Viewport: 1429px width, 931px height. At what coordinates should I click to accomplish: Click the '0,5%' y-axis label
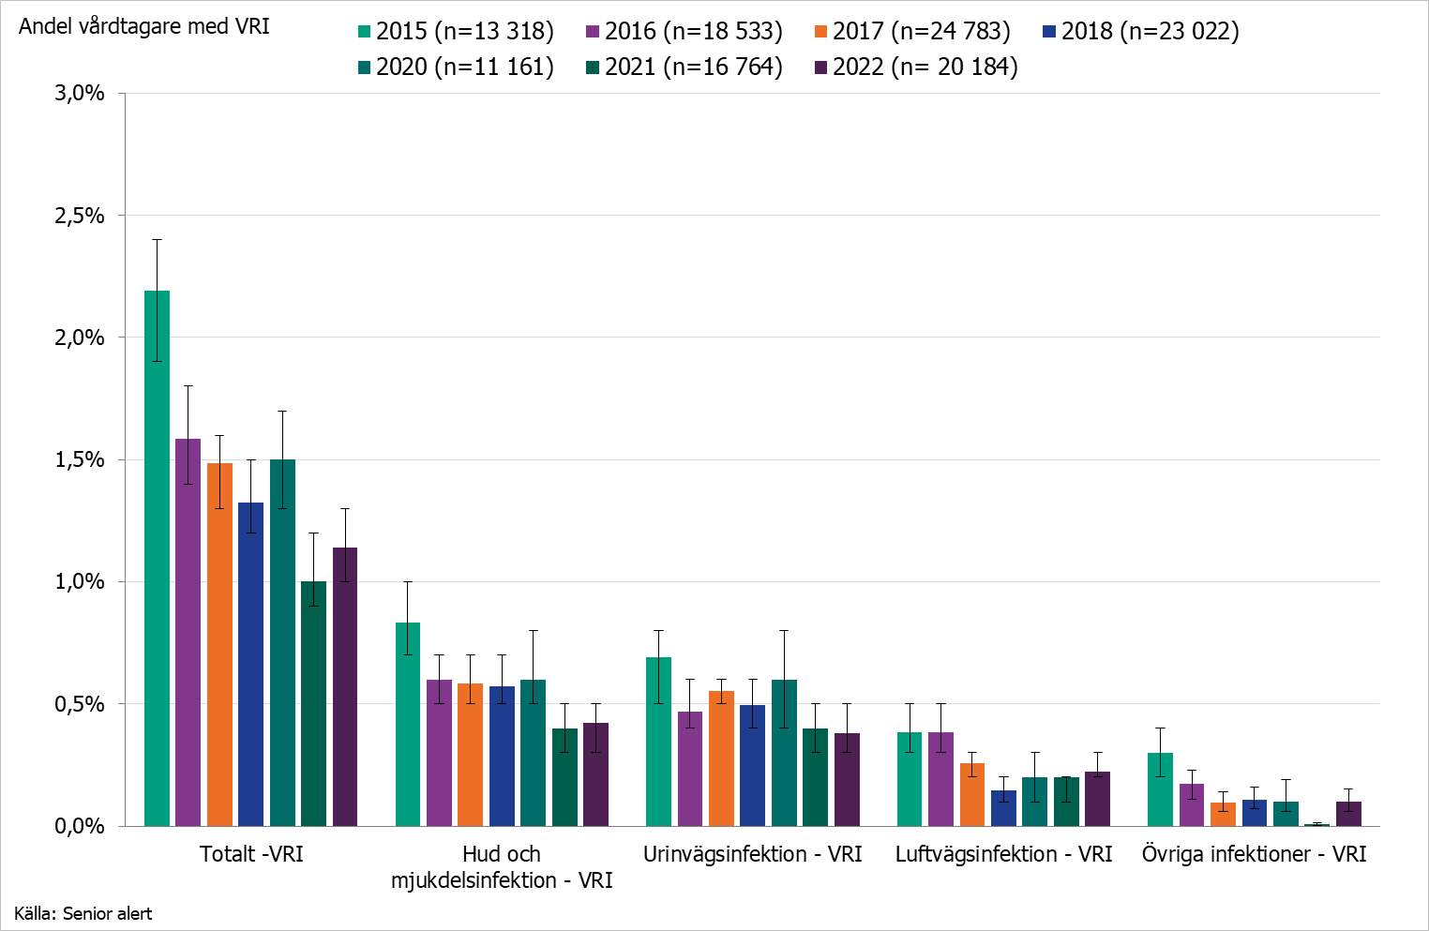(x=80, y=704)
